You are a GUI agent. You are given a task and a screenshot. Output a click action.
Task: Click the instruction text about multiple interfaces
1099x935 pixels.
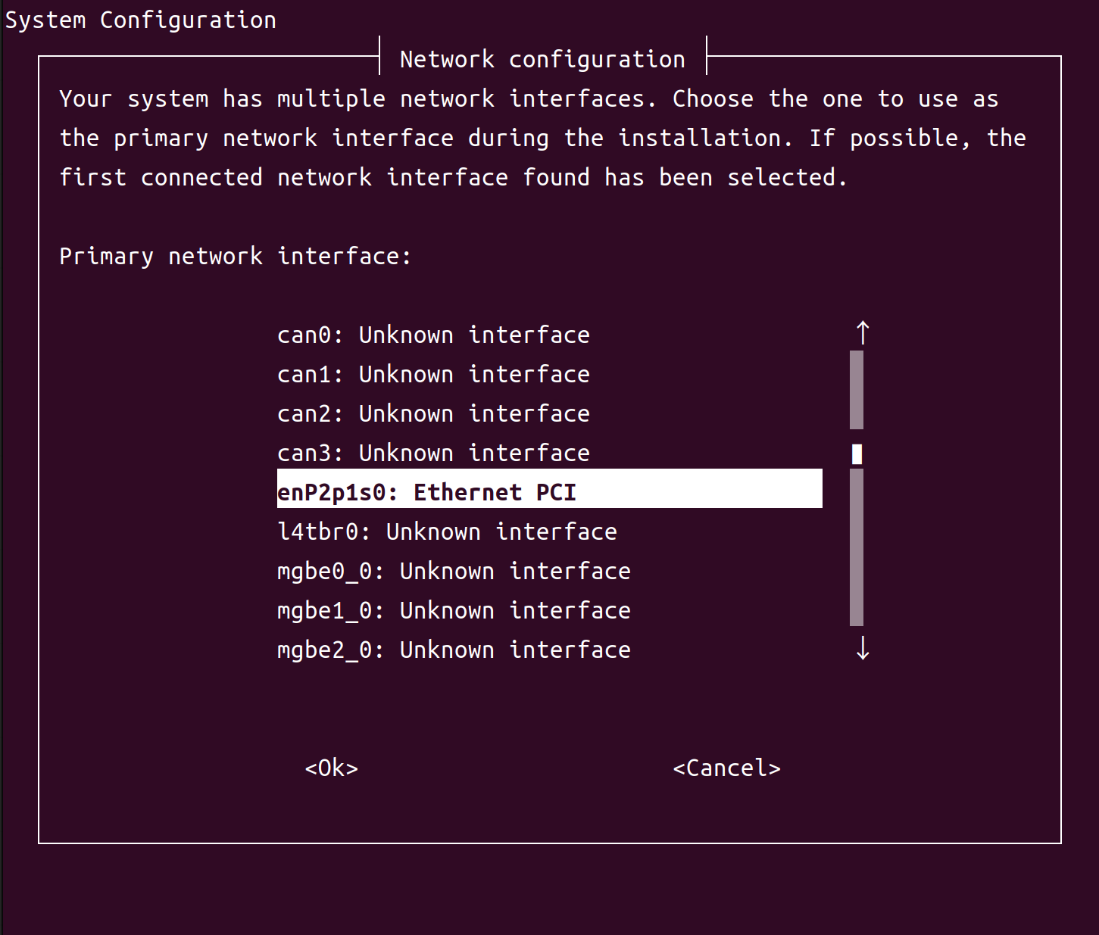pos(530,138)
